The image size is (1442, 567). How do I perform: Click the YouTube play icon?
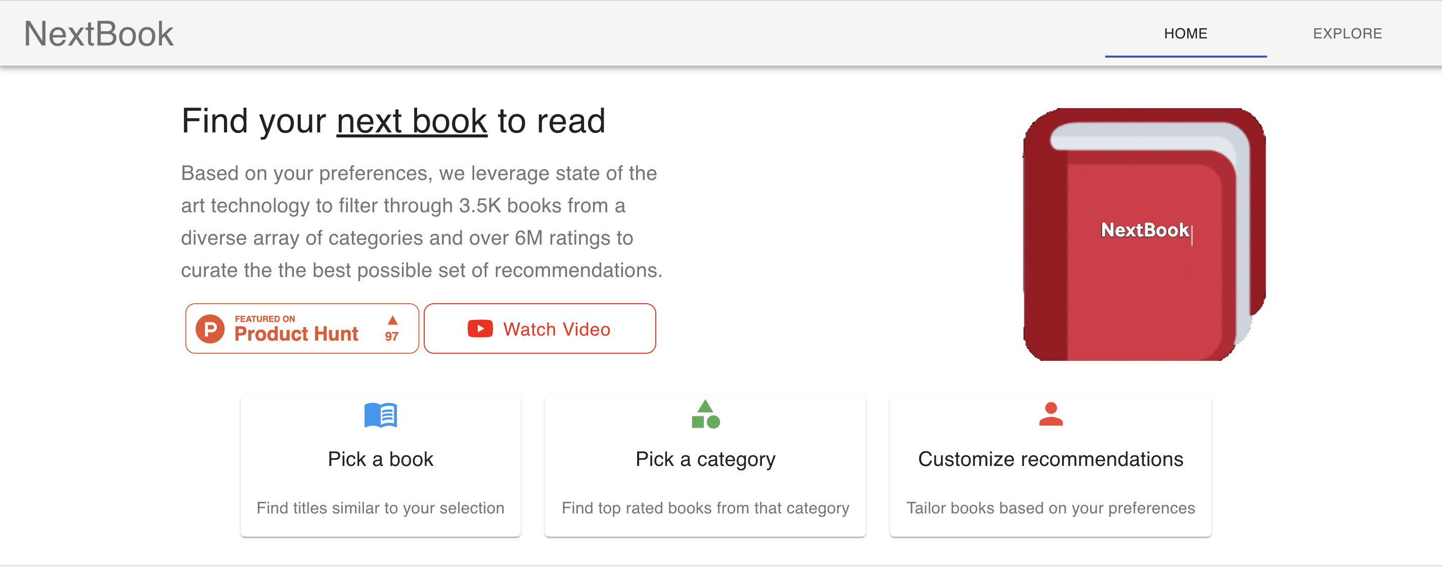point(480,328)
